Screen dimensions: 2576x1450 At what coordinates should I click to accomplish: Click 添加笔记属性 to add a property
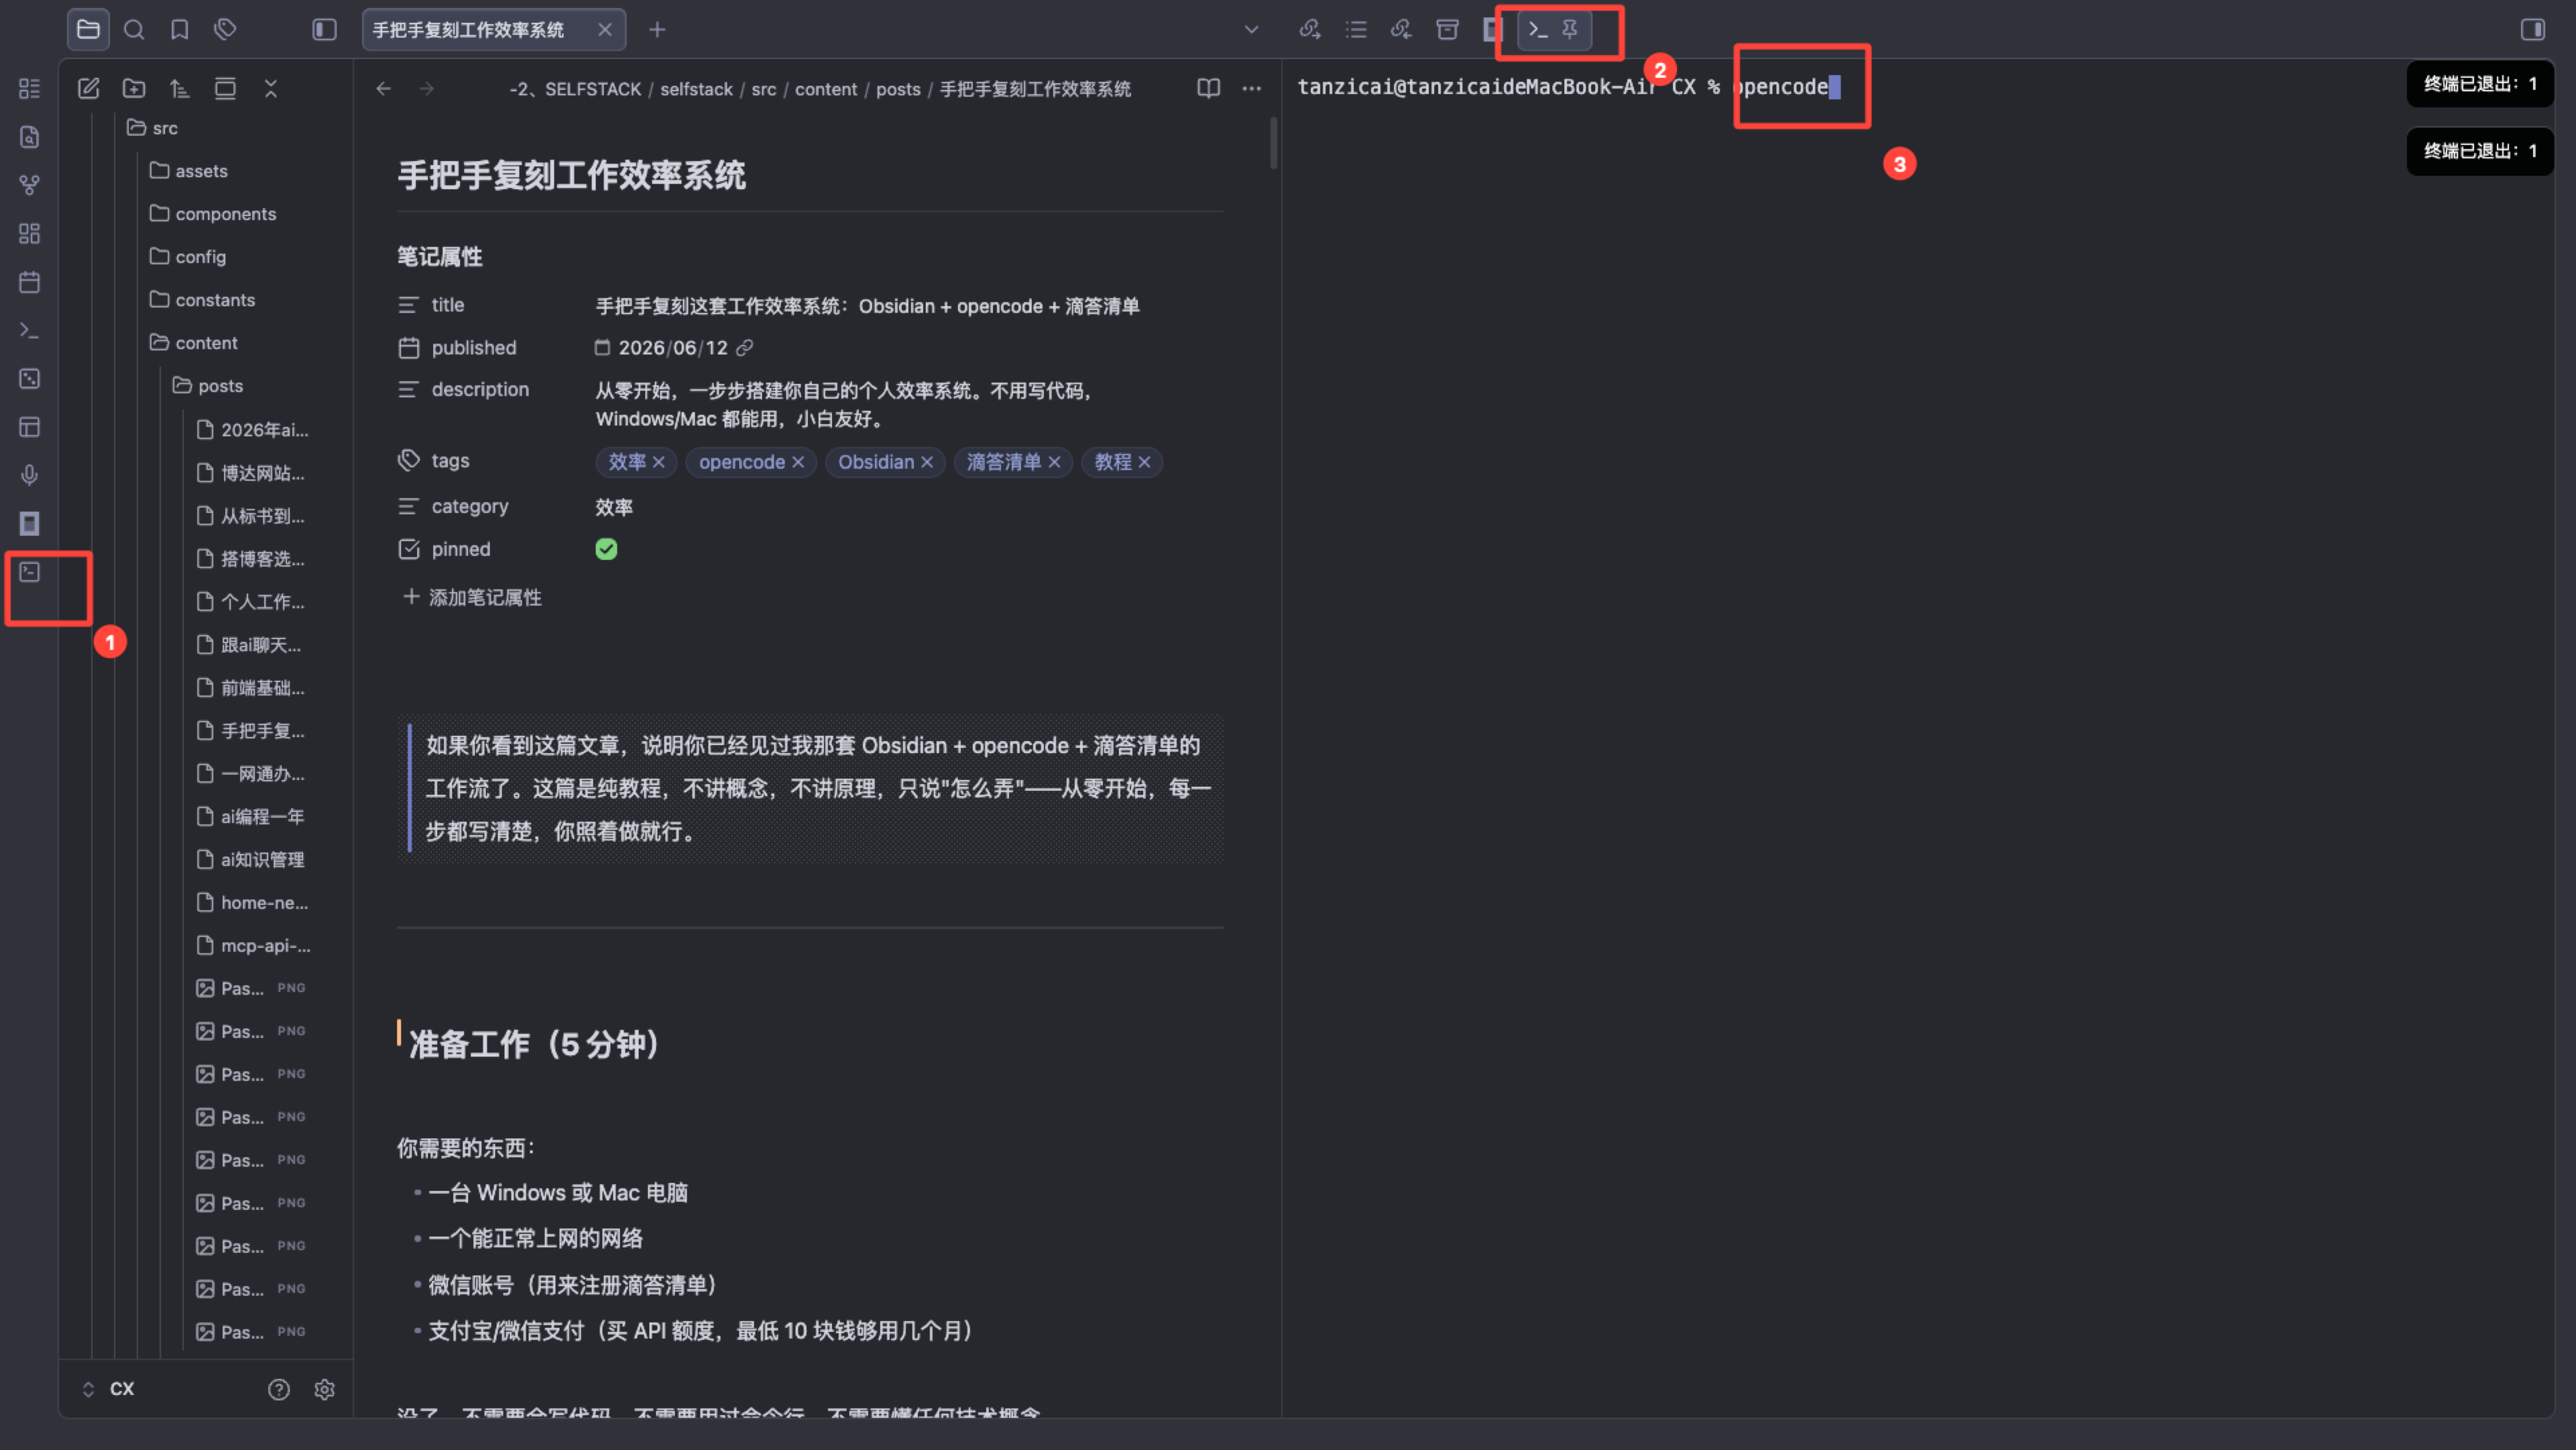click(472, 597)
